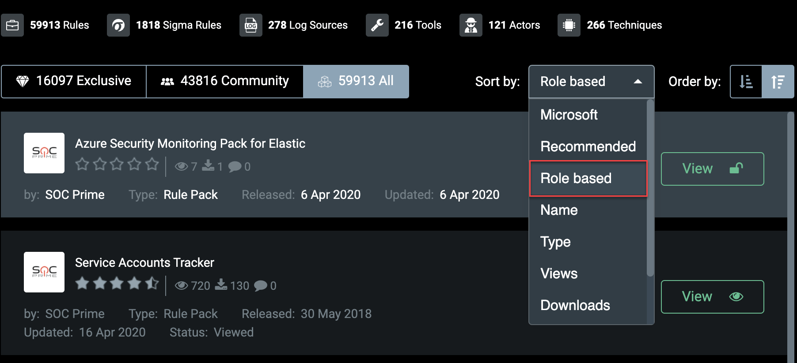This screenshot has height=363, width=797.
Task: Click the Service Accounts Tracker SOC Prime logo
Action: [44, 272]
